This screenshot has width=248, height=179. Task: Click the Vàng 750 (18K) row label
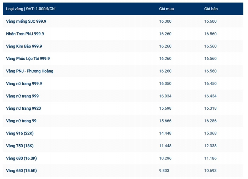point(20,146)
